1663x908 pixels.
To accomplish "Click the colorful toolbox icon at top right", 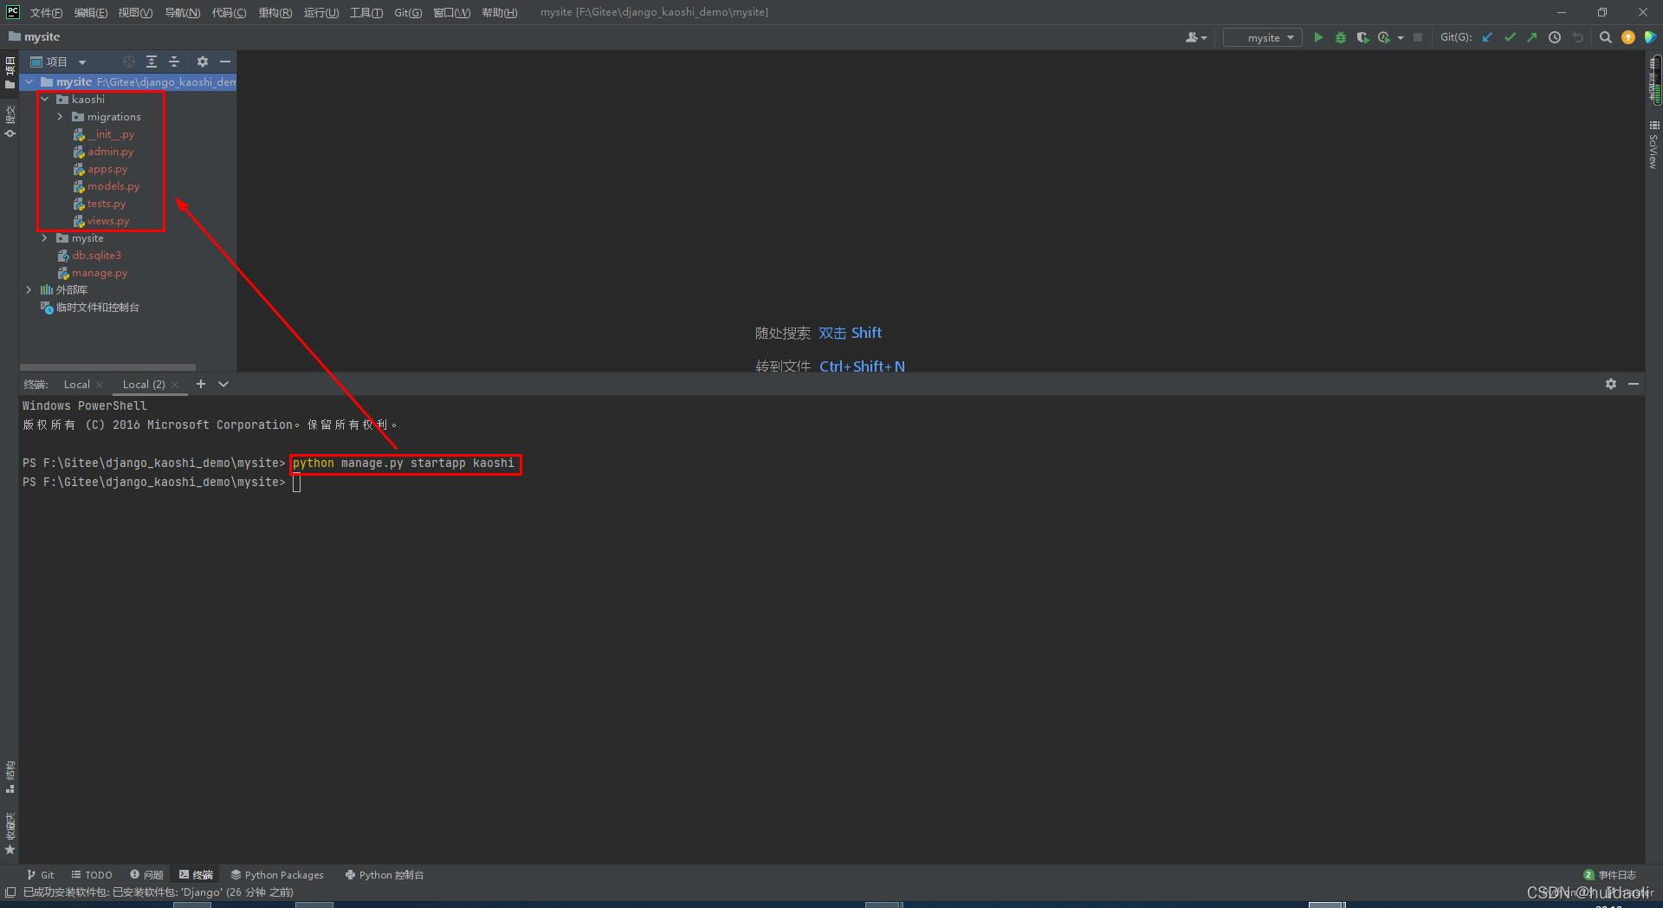I will (1650, 37).
